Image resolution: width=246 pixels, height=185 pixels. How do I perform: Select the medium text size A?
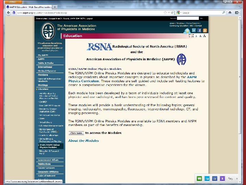click(200, 36)
